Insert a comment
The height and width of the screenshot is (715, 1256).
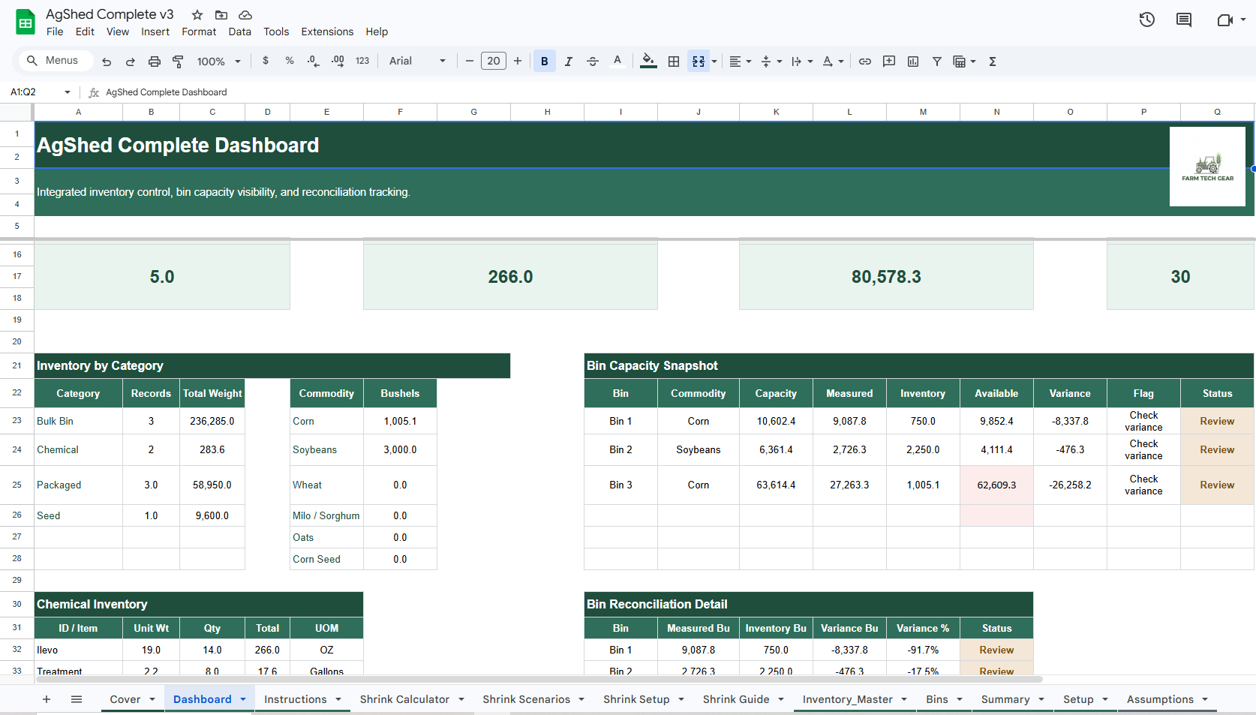click(x=888, y=61)
